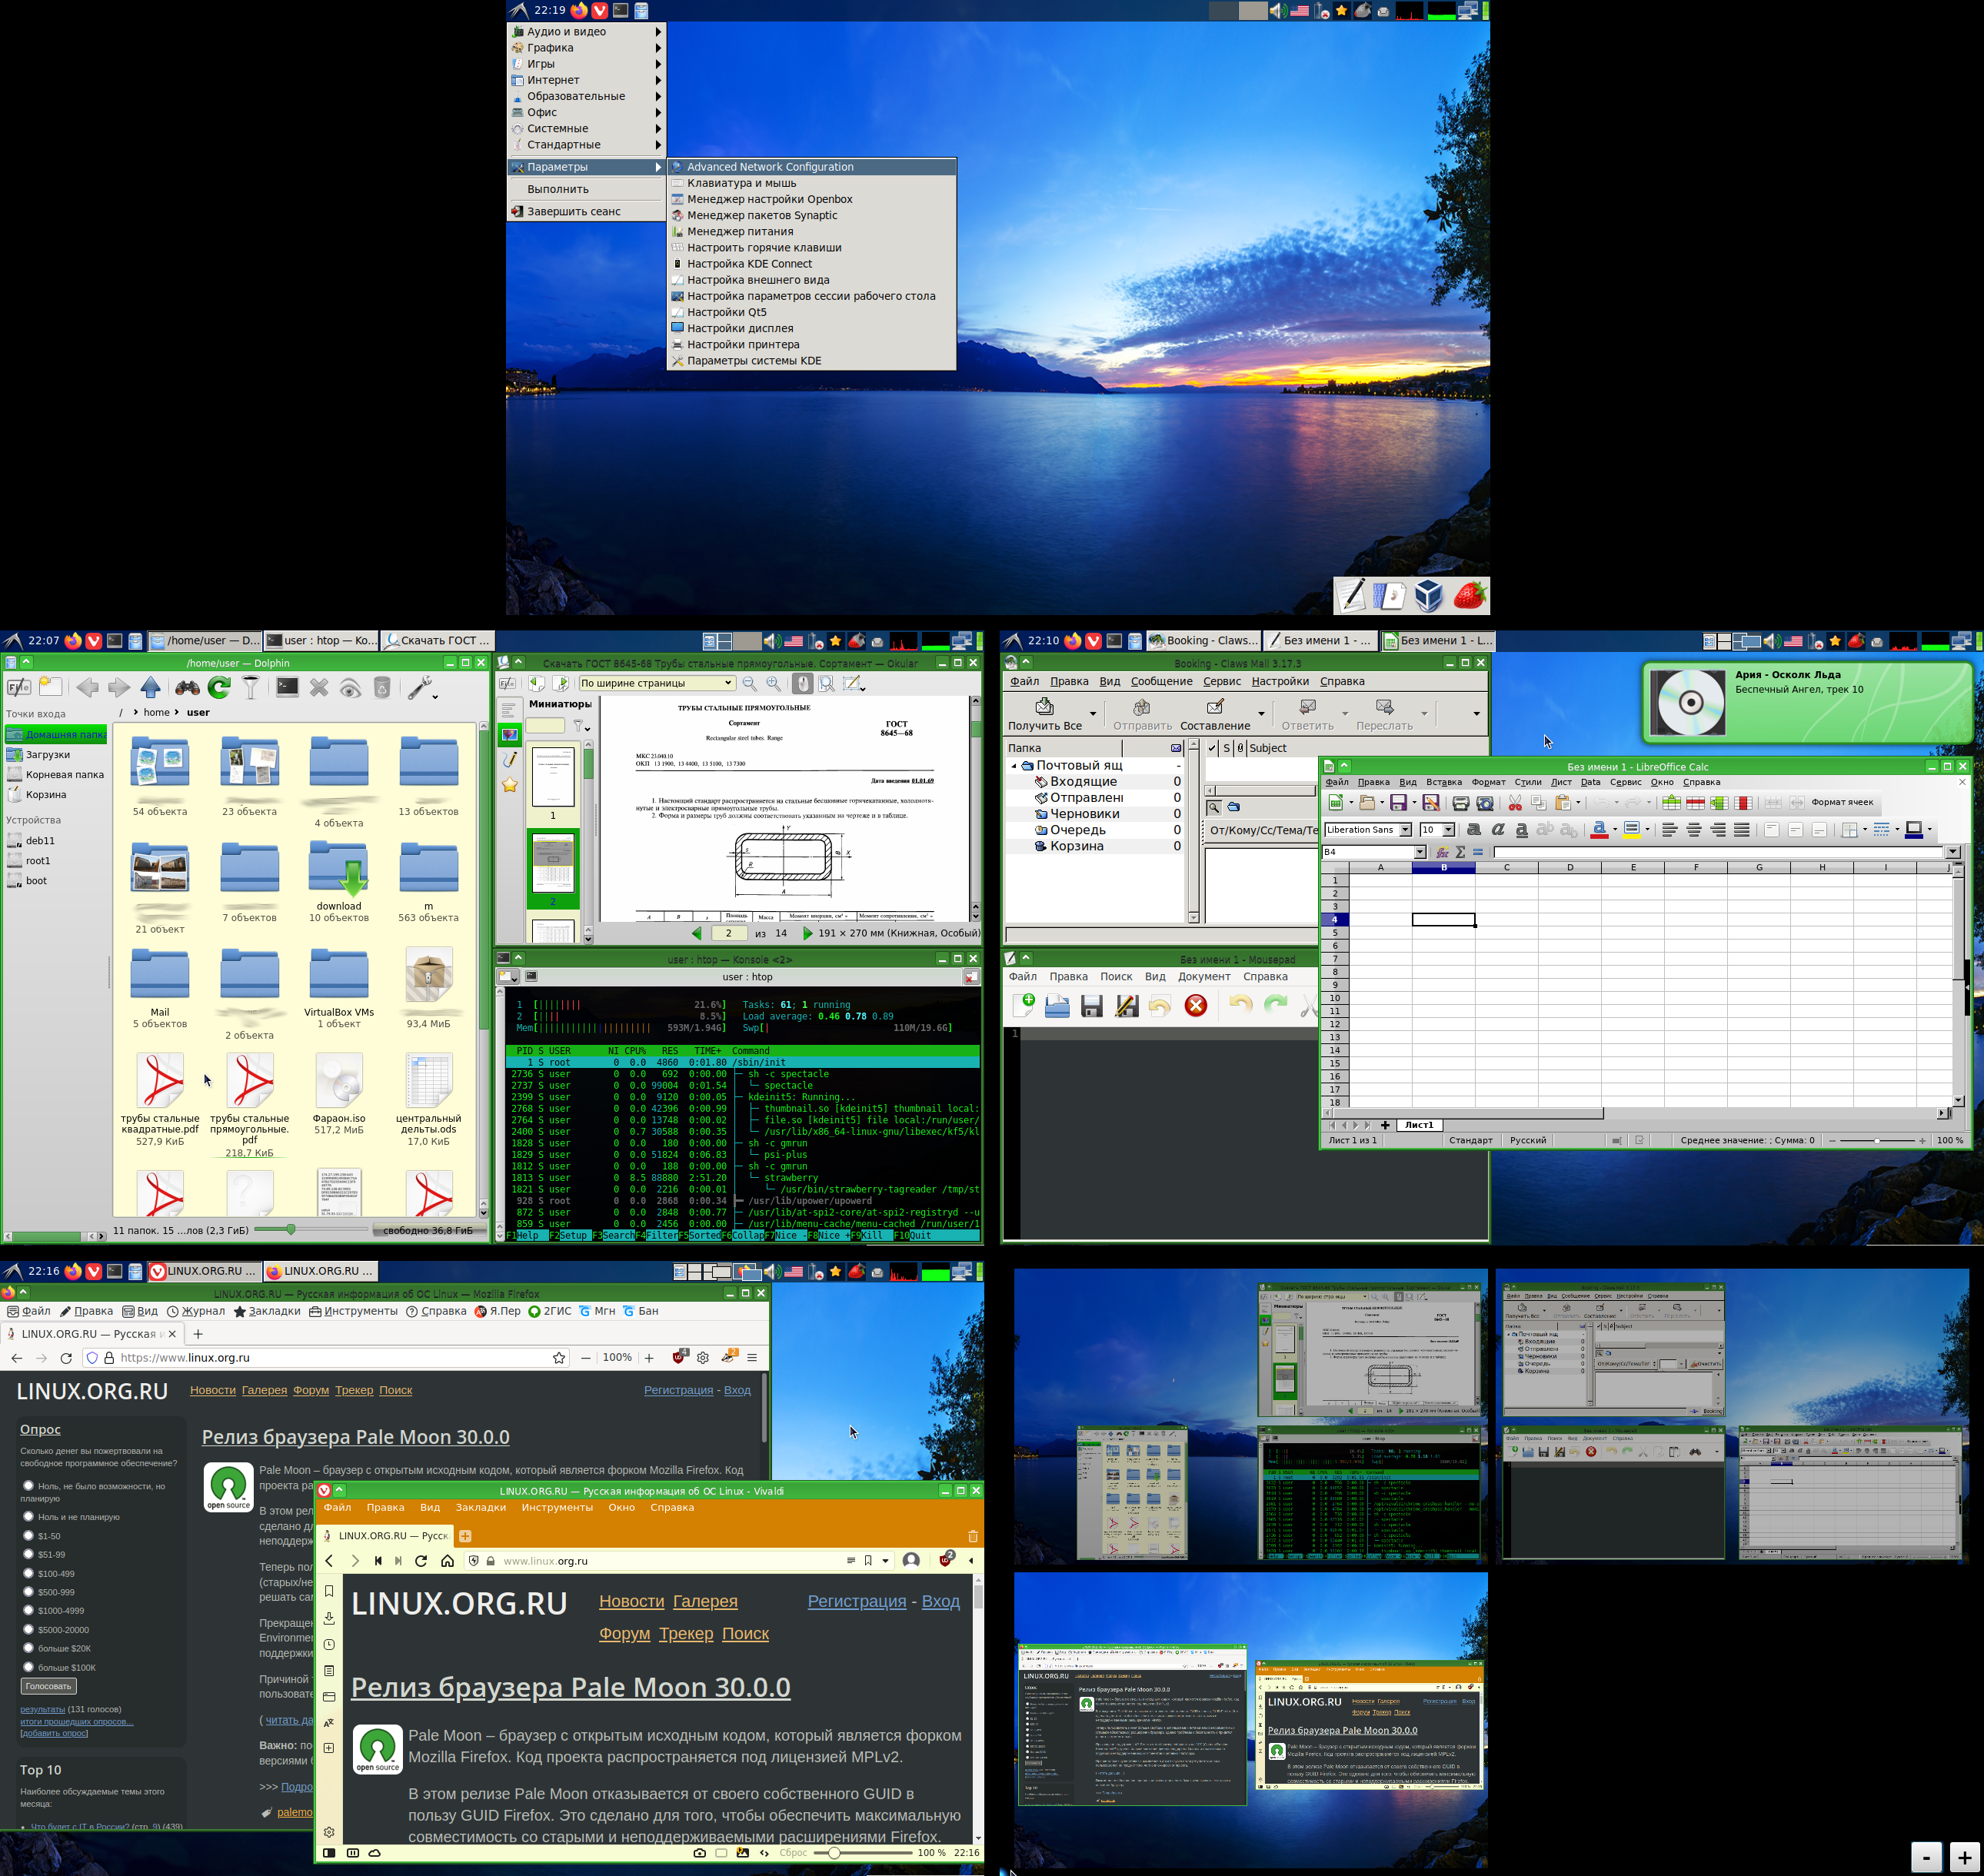Open the bookmarks star panel in Okular sidebar
The width and height of the screenshot is (1984, 1876).
pyautogui.click(x=510, y=785)
